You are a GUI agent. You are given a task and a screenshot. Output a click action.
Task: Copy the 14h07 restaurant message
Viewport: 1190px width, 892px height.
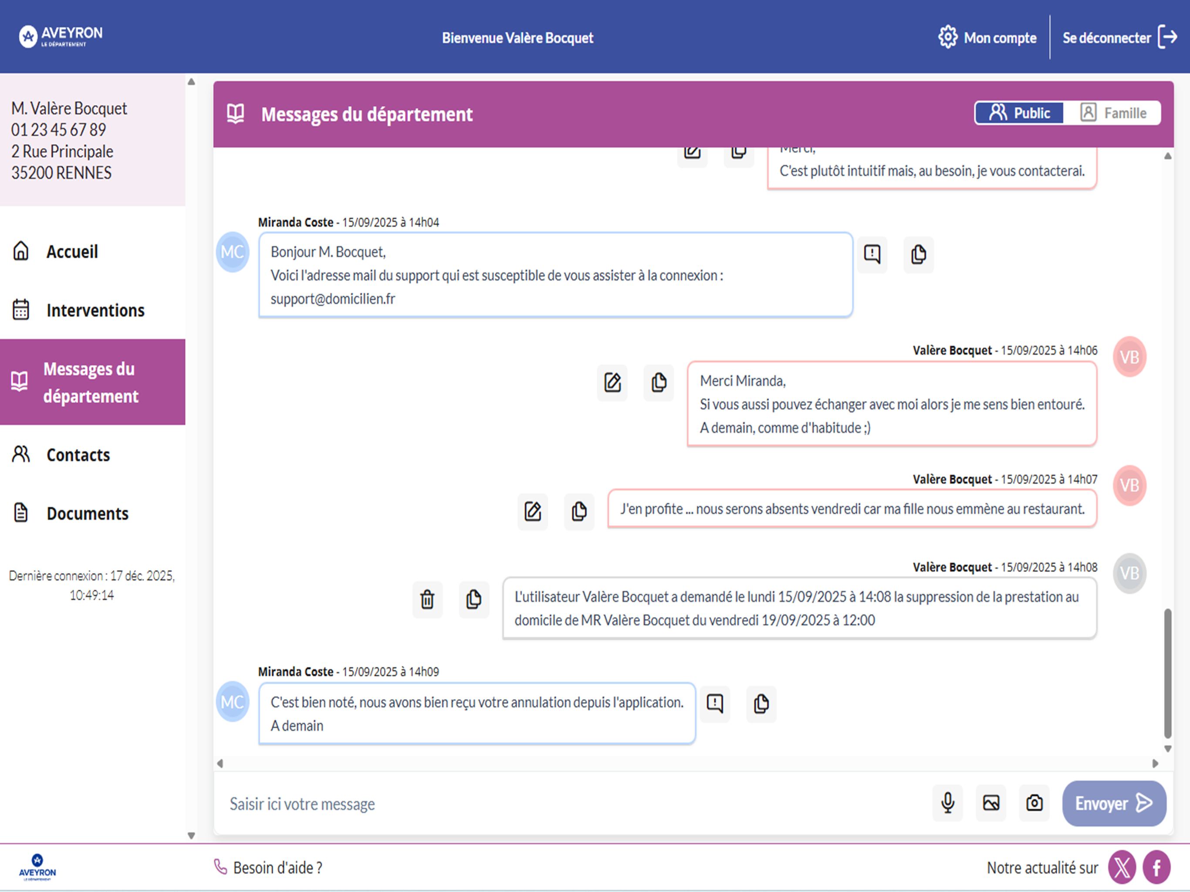click(579, 511)
